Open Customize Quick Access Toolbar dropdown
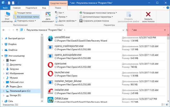The height and width of the screenshot is (107, 170). pyautogui.click(x=16, y=3)
